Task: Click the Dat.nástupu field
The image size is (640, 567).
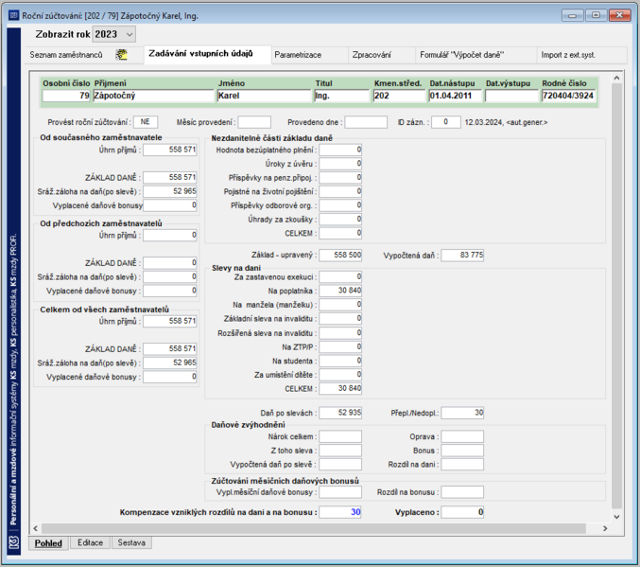Action: pyautogui.click(x=456, y=96)
